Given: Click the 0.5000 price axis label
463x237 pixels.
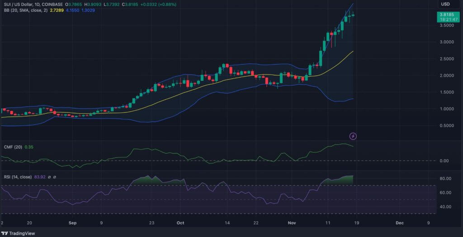Looking at the screenshot, I should click(448, 125).
